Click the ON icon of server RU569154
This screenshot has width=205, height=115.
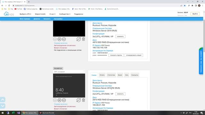[55, 100]
